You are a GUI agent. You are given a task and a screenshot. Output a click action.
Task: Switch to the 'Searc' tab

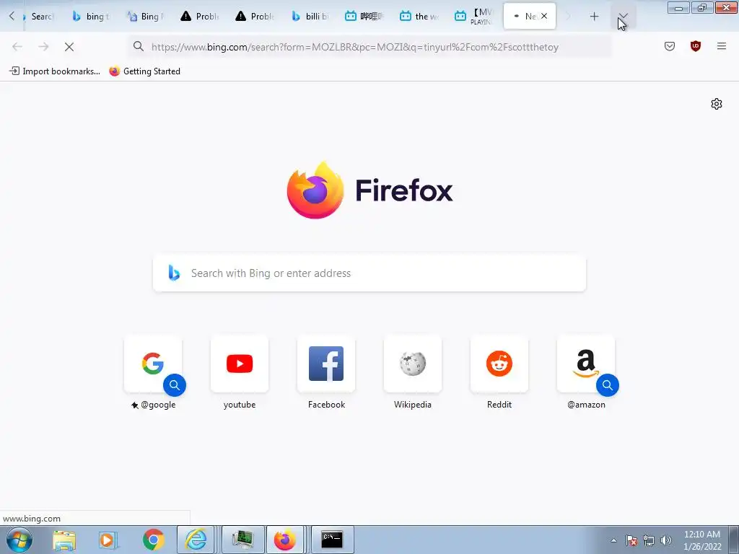pos(39,16)
